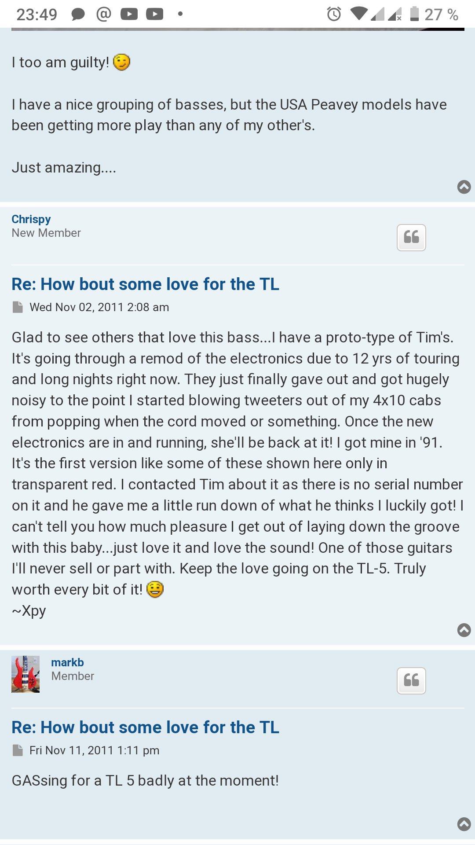475x845 pixels.
Task: Tap the @ notification icon
Action: 103,15
